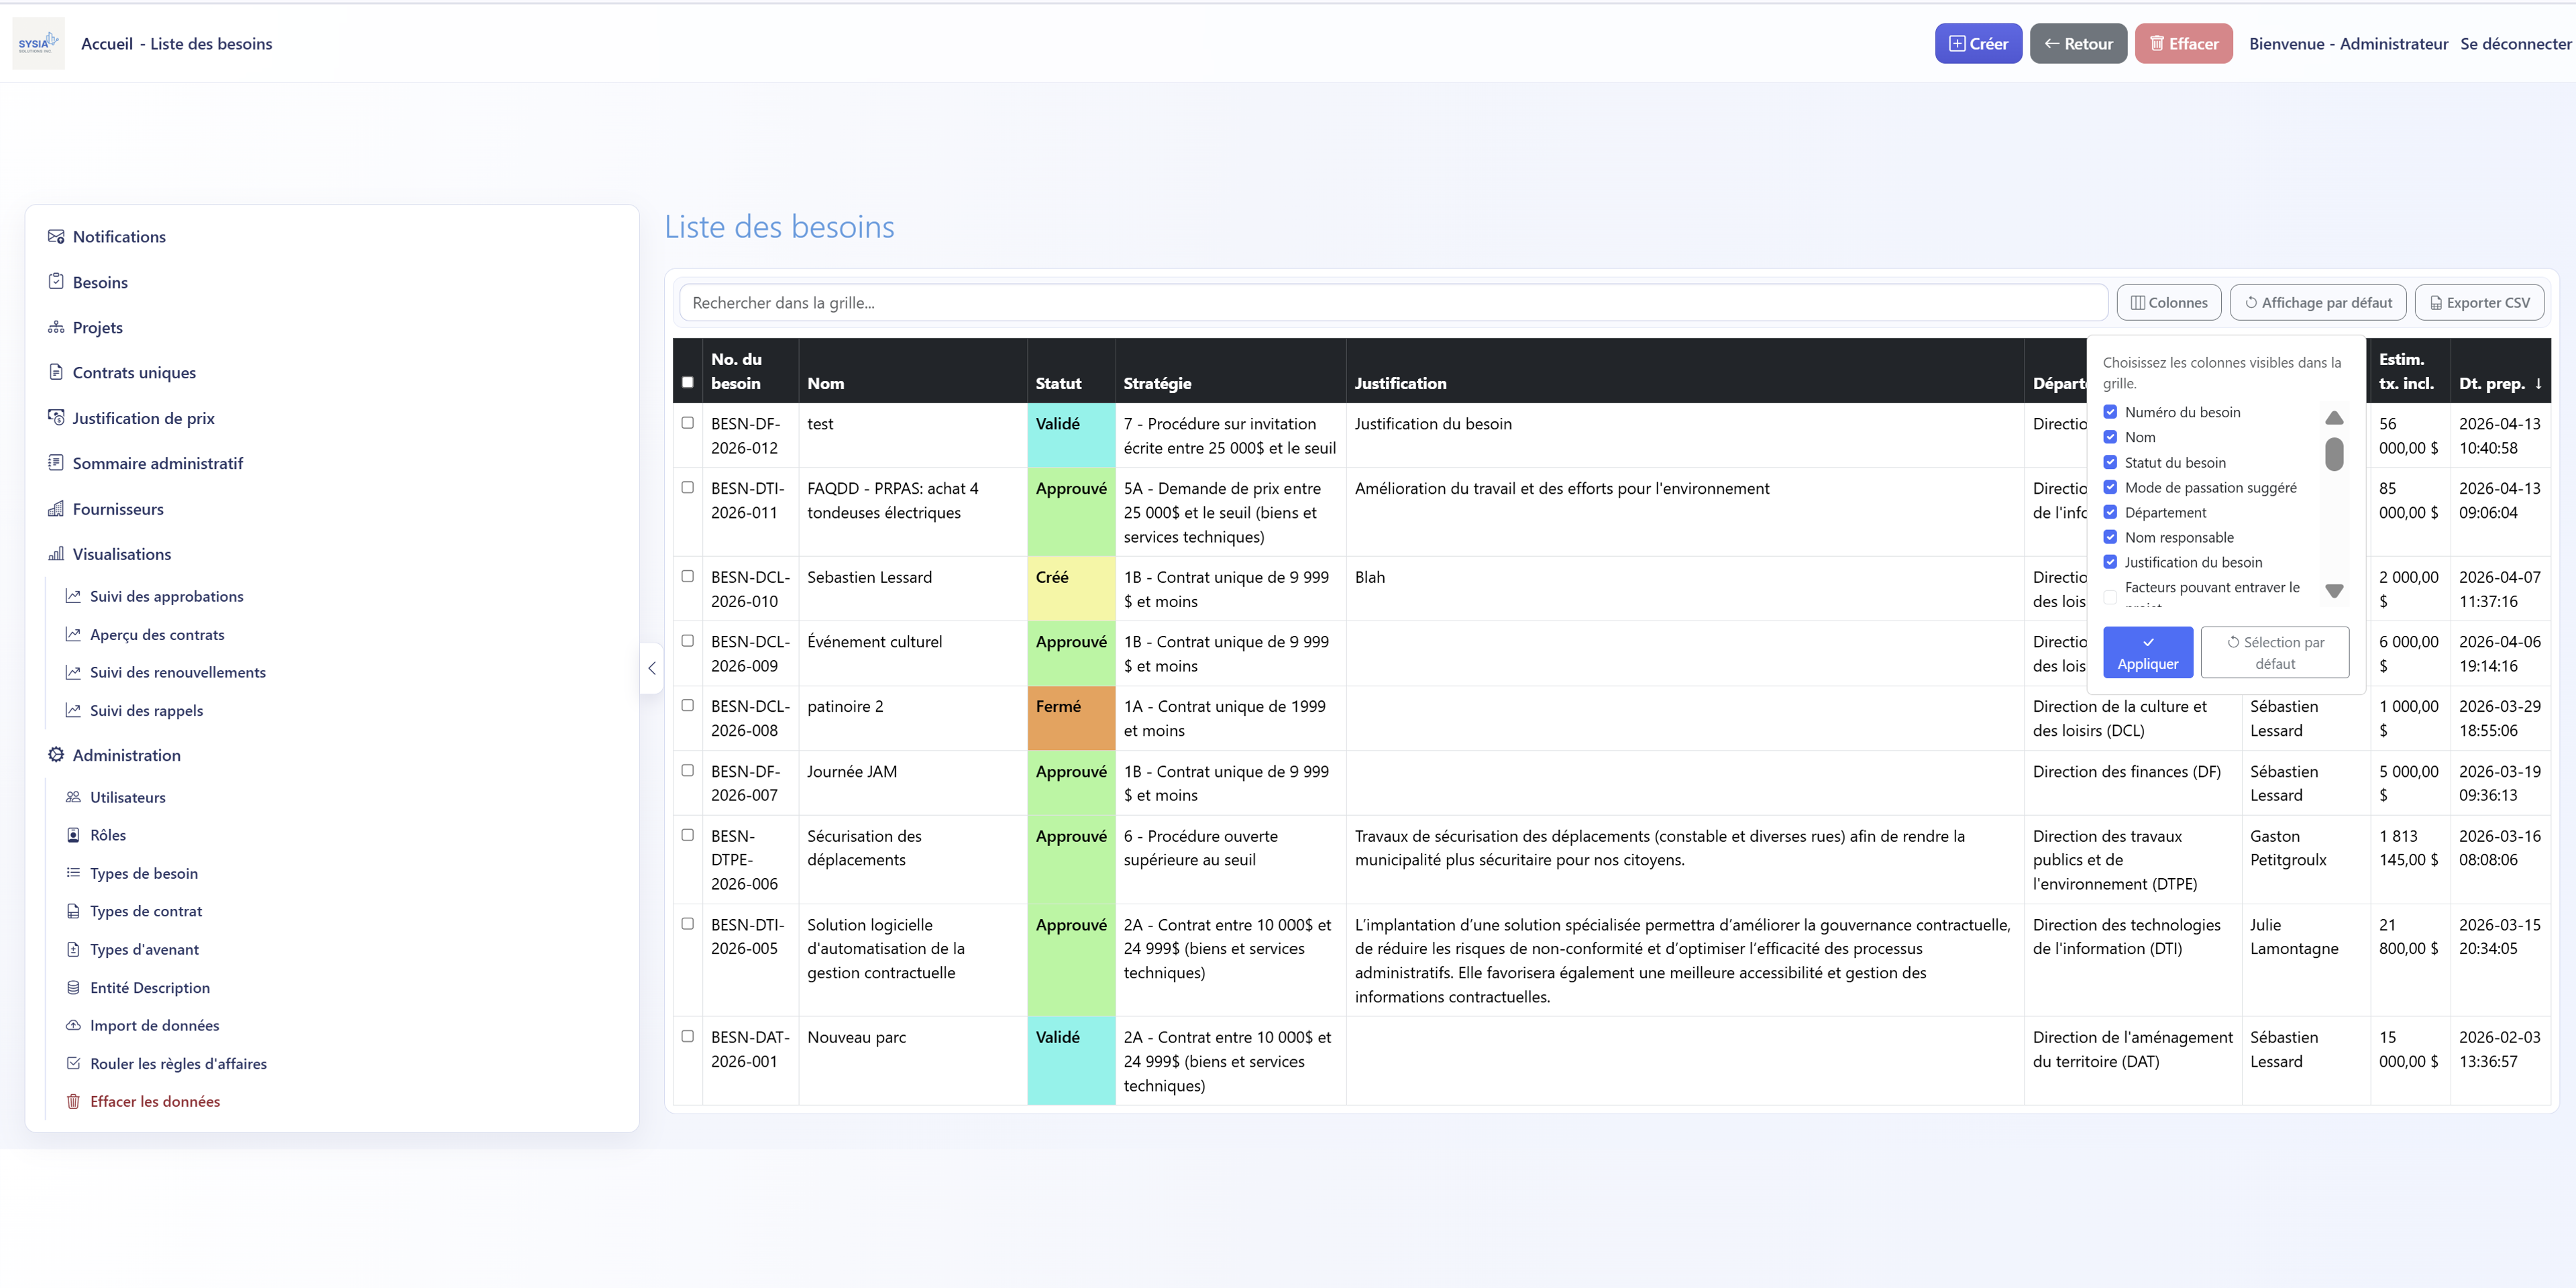The height and width of the screenshot is (1288, 2576).
Task: Click the column list scrollbar thumb
Action: (x=2334, y=454)
